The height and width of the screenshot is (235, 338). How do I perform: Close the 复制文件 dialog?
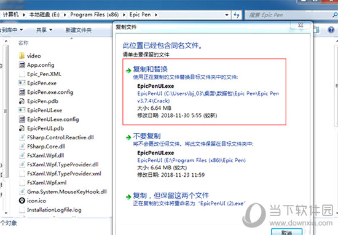tap(301, 25)
